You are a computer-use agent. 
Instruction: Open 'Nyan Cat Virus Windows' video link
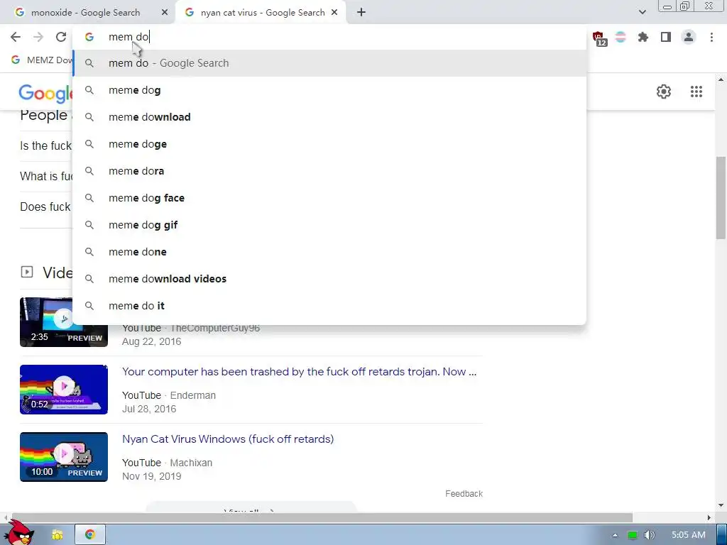(228, 439)
